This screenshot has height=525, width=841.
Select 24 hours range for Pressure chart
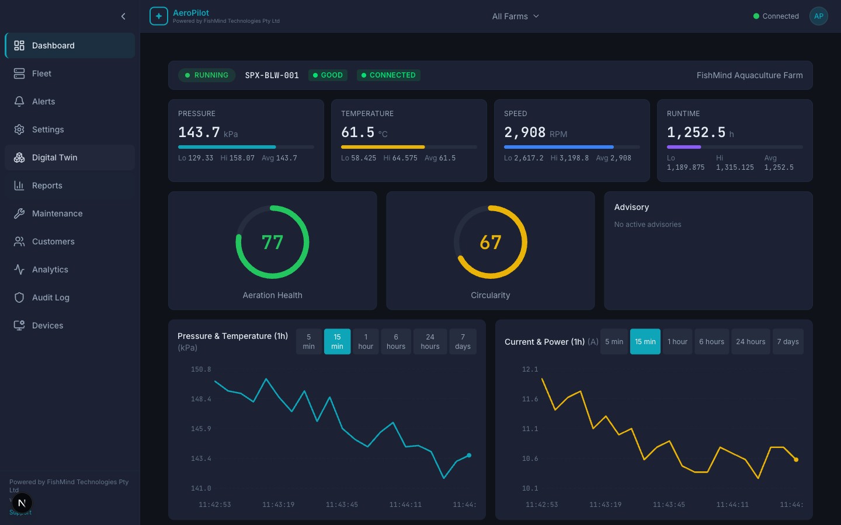(x=430, y=342)
